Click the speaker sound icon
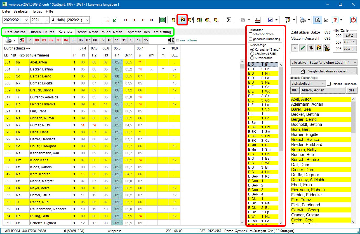Image resolution: width=360 pixels, height=234 pixels. (x=171, y=40)
